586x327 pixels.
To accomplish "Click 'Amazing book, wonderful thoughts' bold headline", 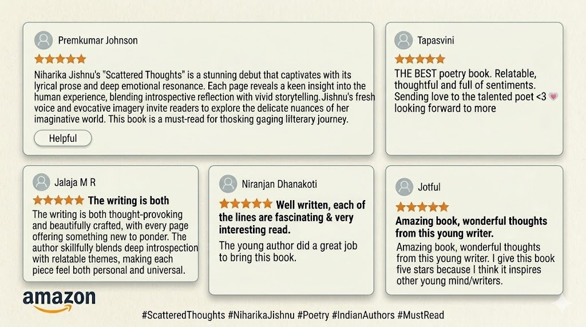I will coord(471,227).
